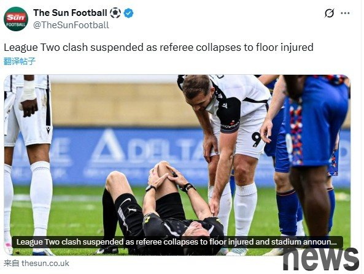This screenshot has height=274, width=364.
Task: Click the tweet text about referee collapsing
Action: coord(158,47)
